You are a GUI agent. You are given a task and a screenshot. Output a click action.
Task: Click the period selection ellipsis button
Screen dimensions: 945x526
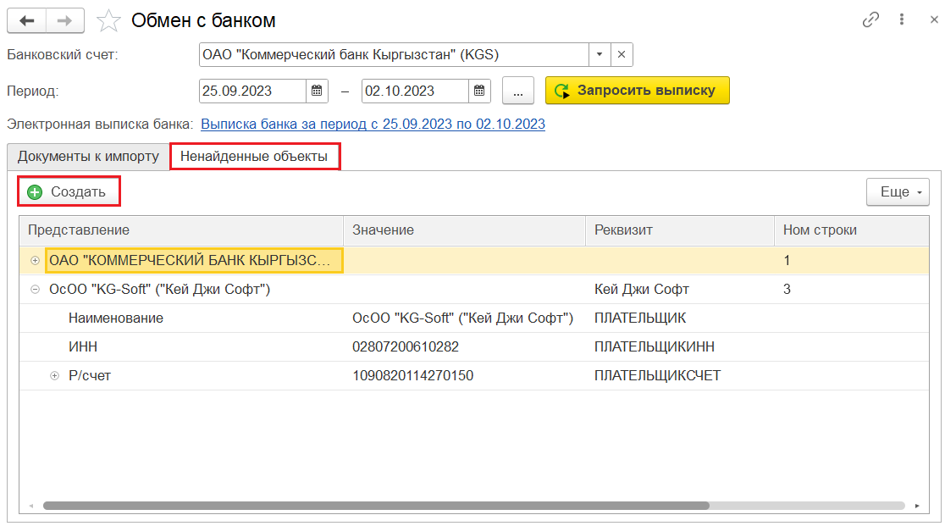point(518,91)
